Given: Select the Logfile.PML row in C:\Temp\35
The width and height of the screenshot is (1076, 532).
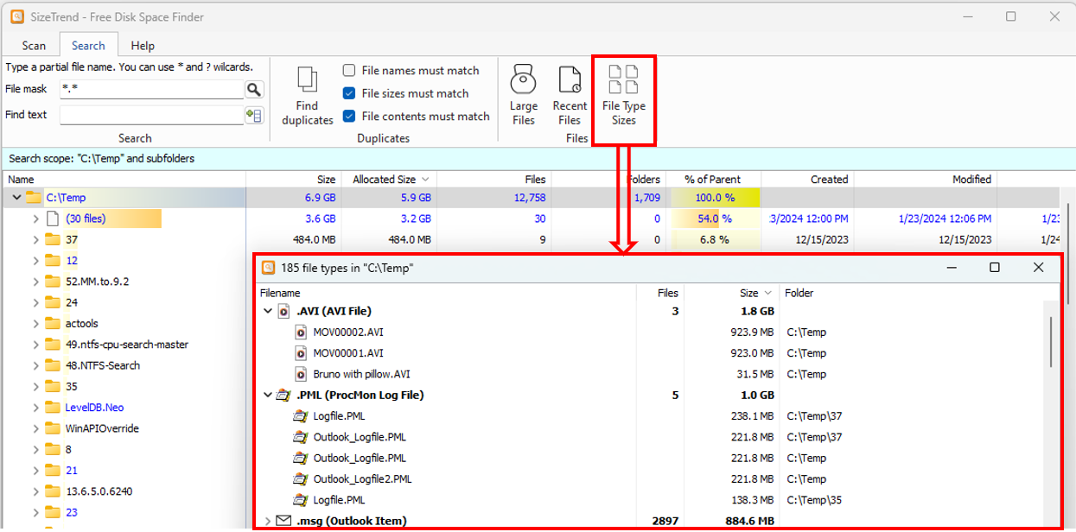Looking at the screenshot, I should click(652, 500).
